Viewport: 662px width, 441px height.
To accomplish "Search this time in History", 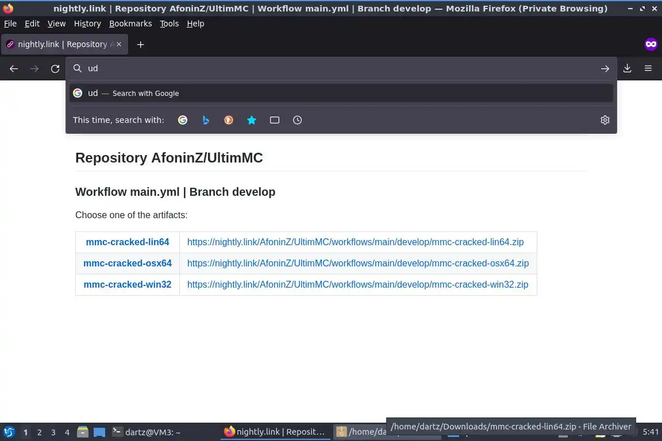I will 297,120.
